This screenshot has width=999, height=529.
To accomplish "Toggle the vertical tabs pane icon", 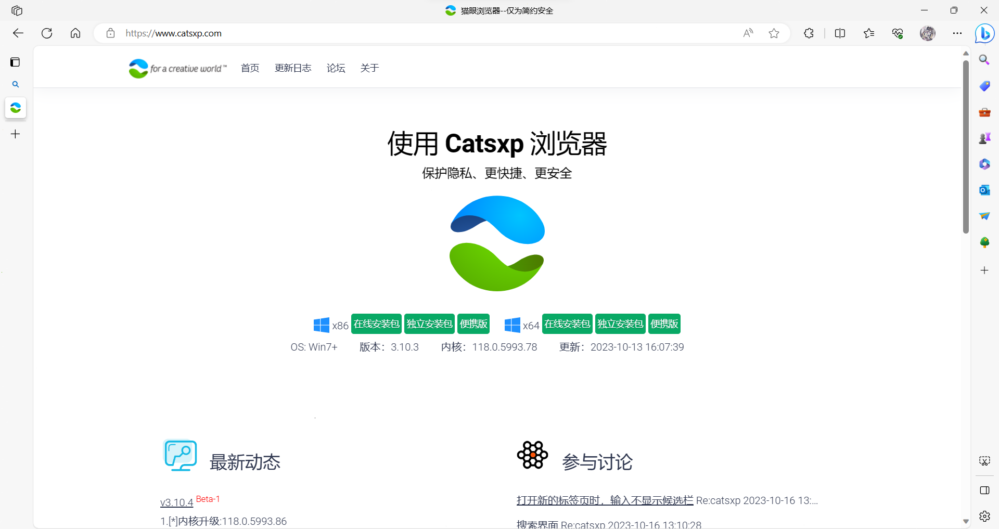I will [x=15, y=62].
